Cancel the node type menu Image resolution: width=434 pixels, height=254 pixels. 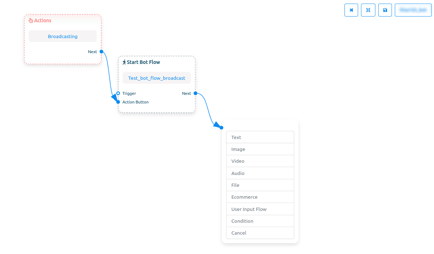point(260,233)
